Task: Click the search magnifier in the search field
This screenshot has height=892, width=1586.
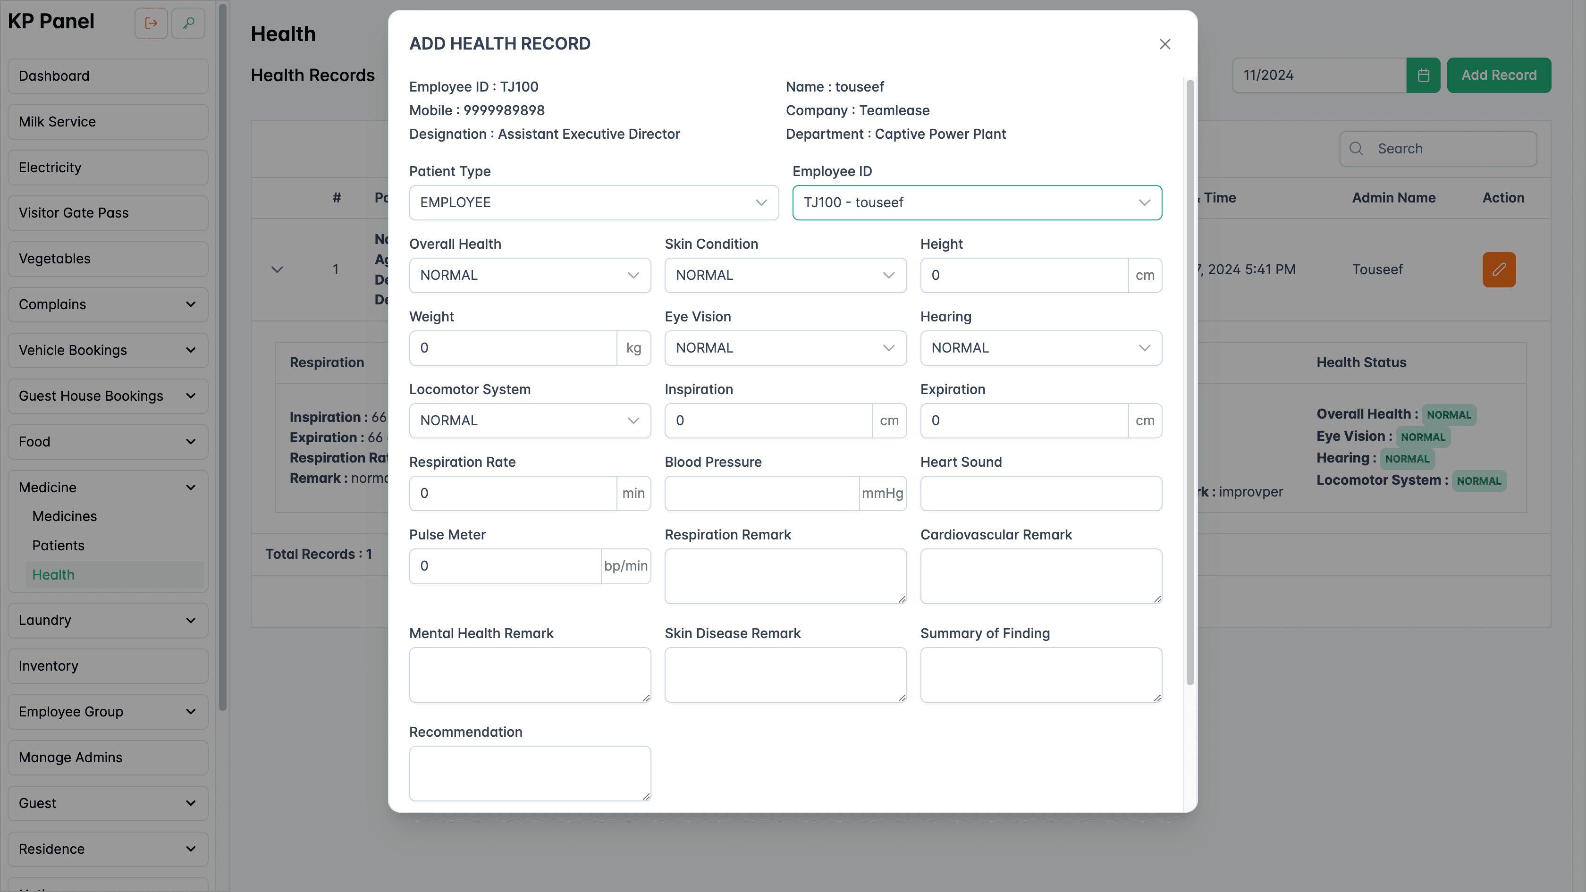Action: [x=1356, y=148]
